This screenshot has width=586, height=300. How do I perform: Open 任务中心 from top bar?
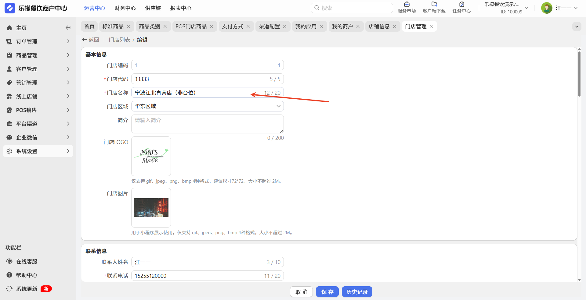pyautogui.click(x=461, y=8)
